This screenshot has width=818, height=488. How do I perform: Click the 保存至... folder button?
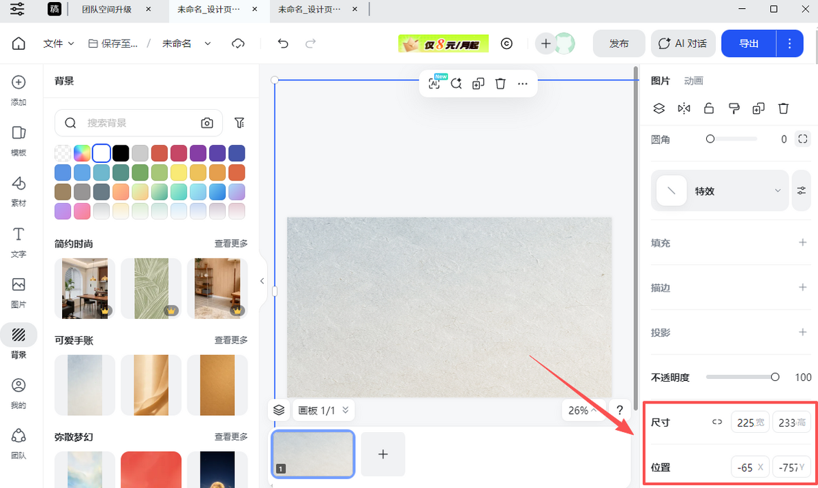tap(113, 44)
